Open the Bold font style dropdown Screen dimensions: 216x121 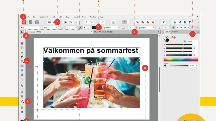[50, 28]
